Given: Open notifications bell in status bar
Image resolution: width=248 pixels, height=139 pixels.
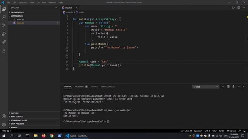Looking at the screenshot, I should [245, 131].
